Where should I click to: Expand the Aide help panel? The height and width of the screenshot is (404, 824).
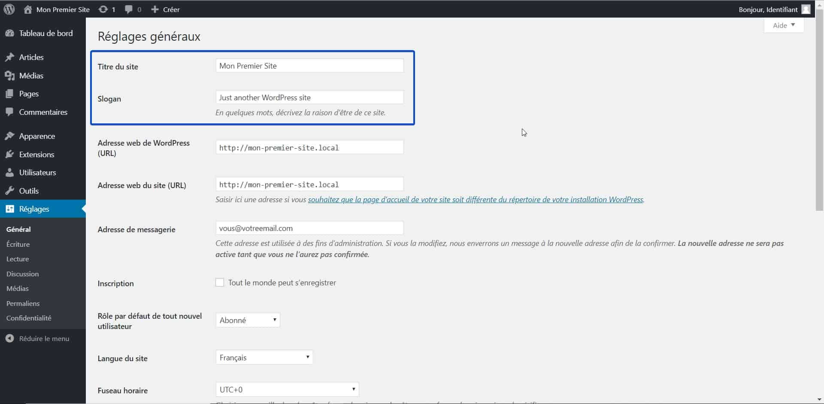pos(784,25)
